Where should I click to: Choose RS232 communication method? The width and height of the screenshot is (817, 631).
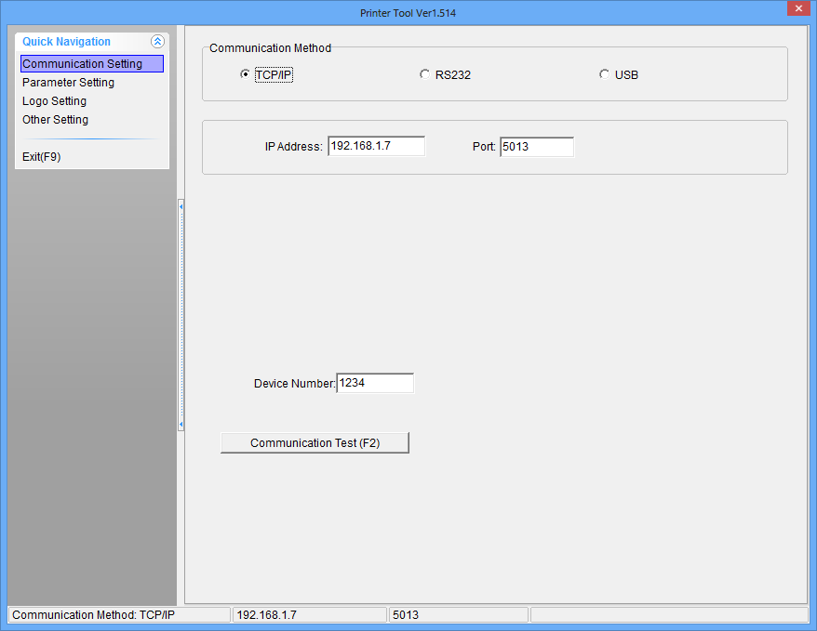click(425, 74)
